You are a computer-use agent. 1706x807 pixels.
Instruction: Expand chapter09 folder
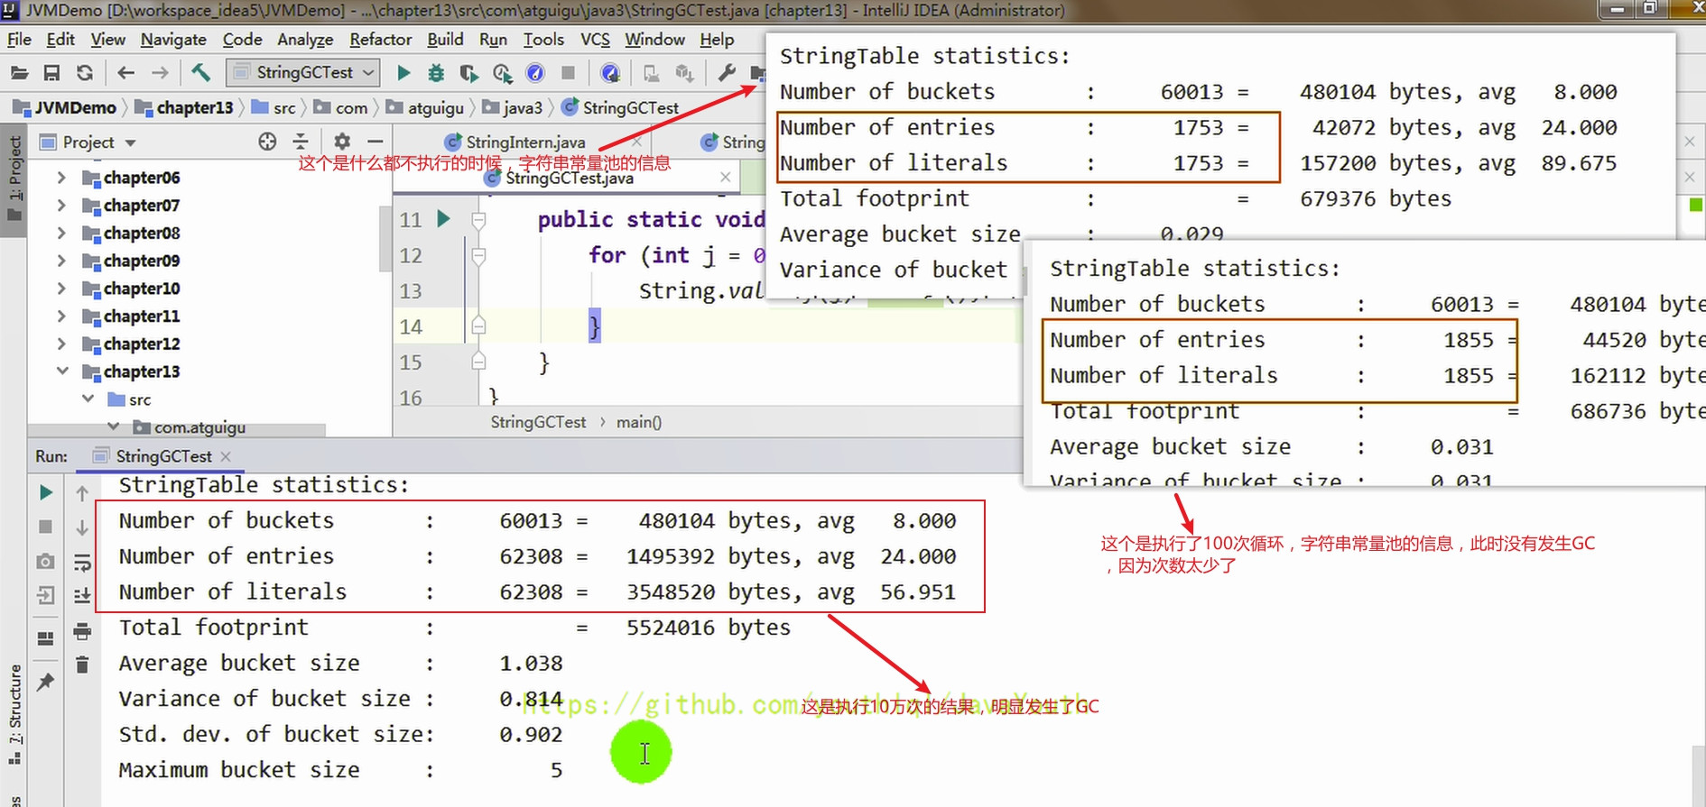click(x=61, y=261)
